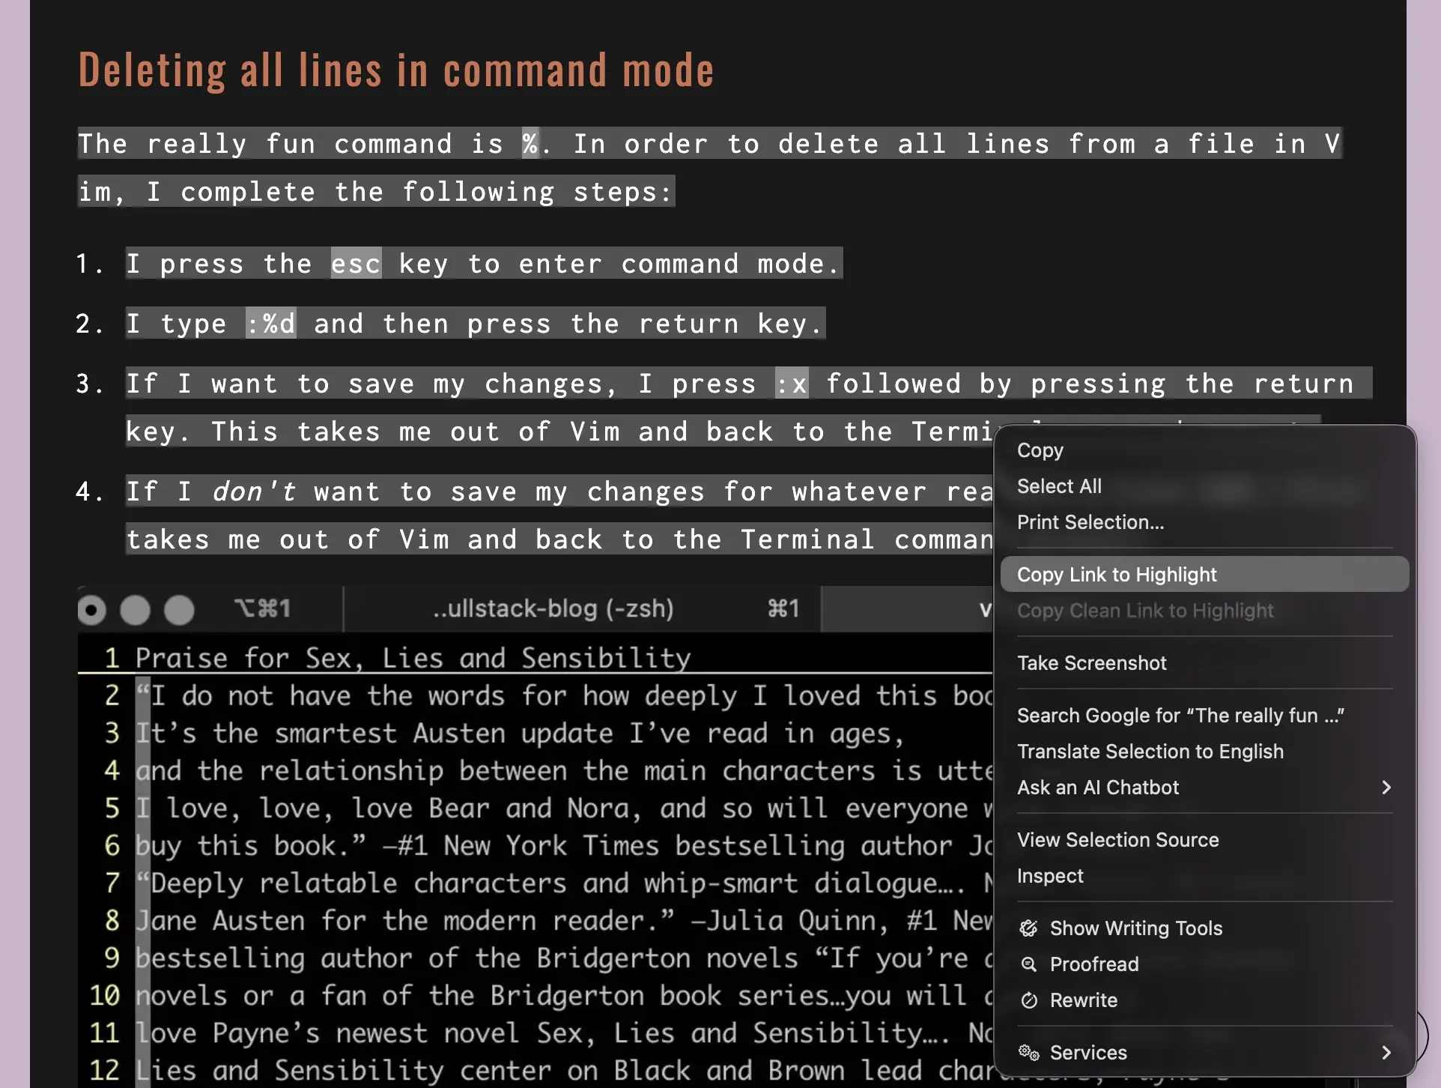
Task: Expand the Ask an AI Chatbot chevron
Action: (x=1386, y=788)
